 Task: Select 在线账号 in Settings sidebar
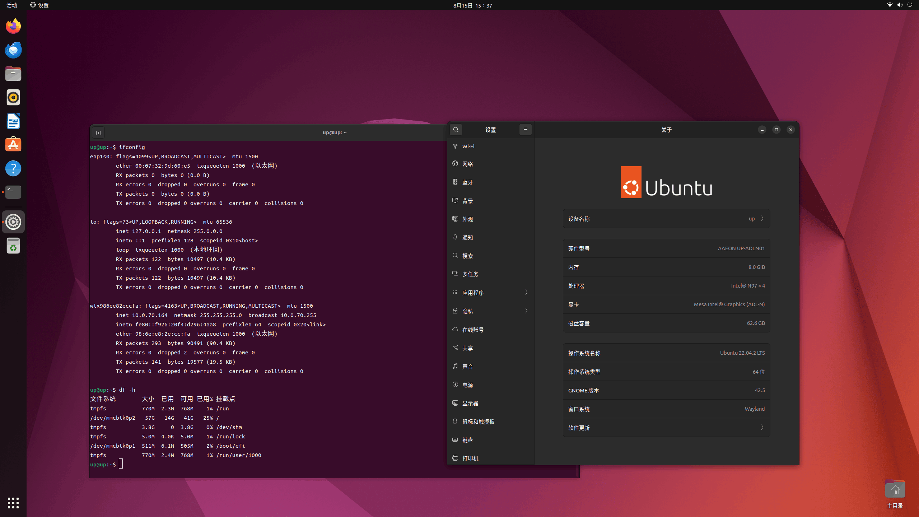tap(491, 330)
